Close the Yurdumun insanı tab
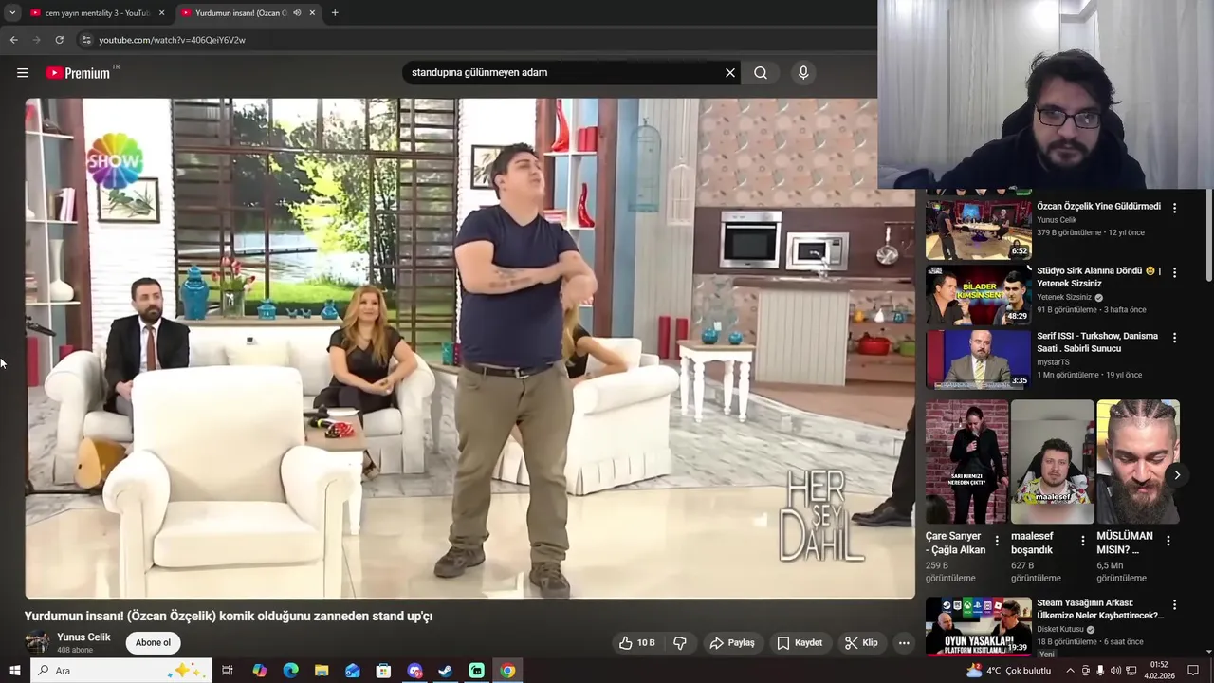This screenshot has width=1214, height=683. coord(312,13)
